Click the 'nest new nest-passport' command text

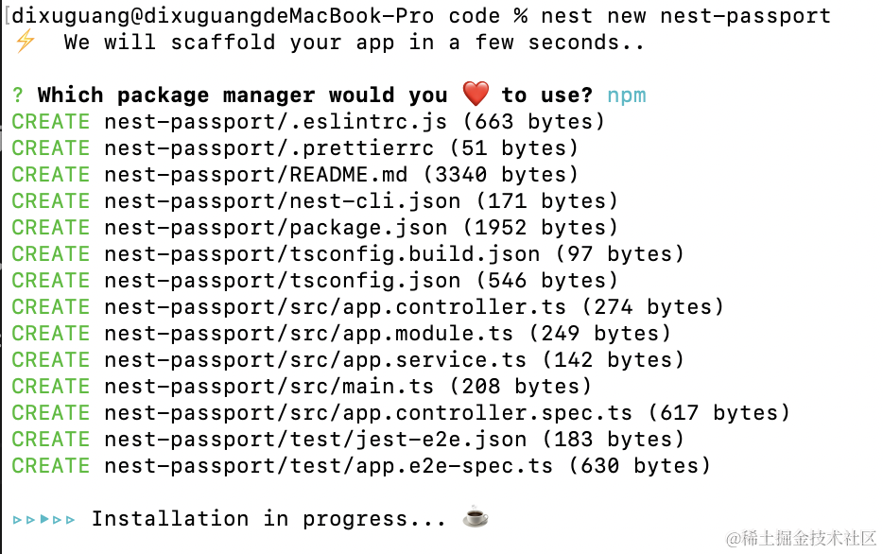click(685, 16)
